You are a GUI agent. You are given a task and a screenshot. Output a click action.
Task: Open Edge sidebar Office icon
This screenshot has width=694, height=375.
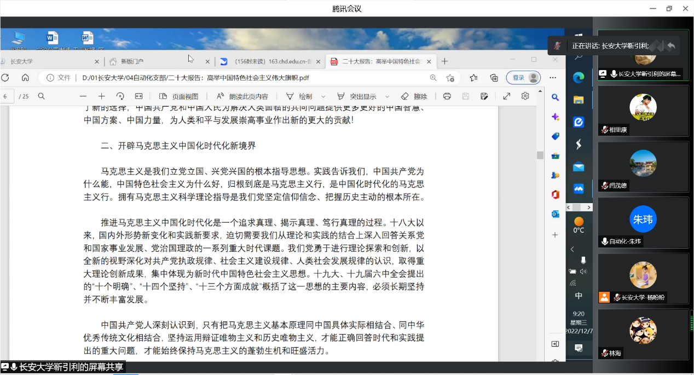[x=555, y=194]
